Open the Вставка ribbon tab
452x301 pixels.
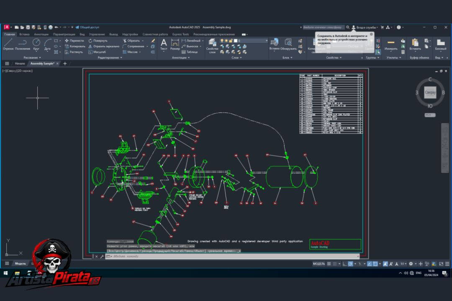pyautogui.click(x=25, y=34)
